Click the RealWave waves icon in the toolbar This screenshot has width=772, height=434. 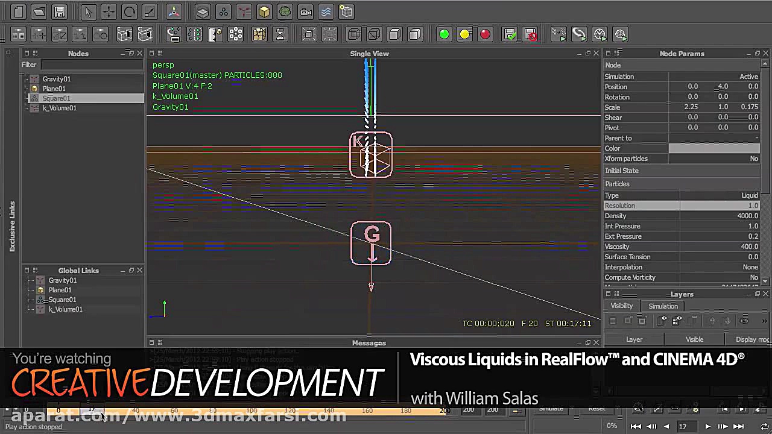[x=324, y=12]
